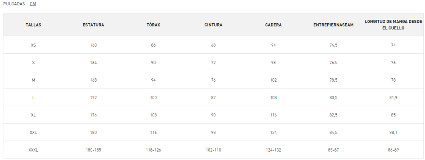425x160 pixels.
Task: Click the 118-126 tórax cell
Action: pyautogui.click(x=153, y=150)
